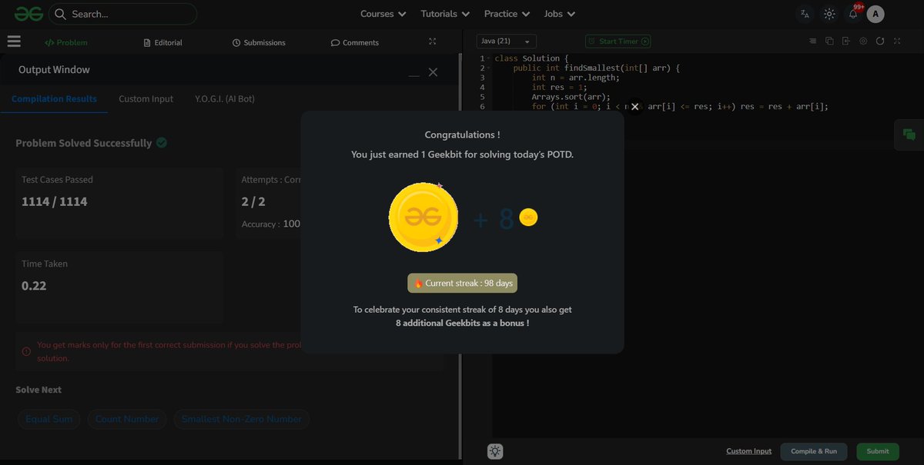Click the editor import/export icon
924x465 pixels.
846,42
